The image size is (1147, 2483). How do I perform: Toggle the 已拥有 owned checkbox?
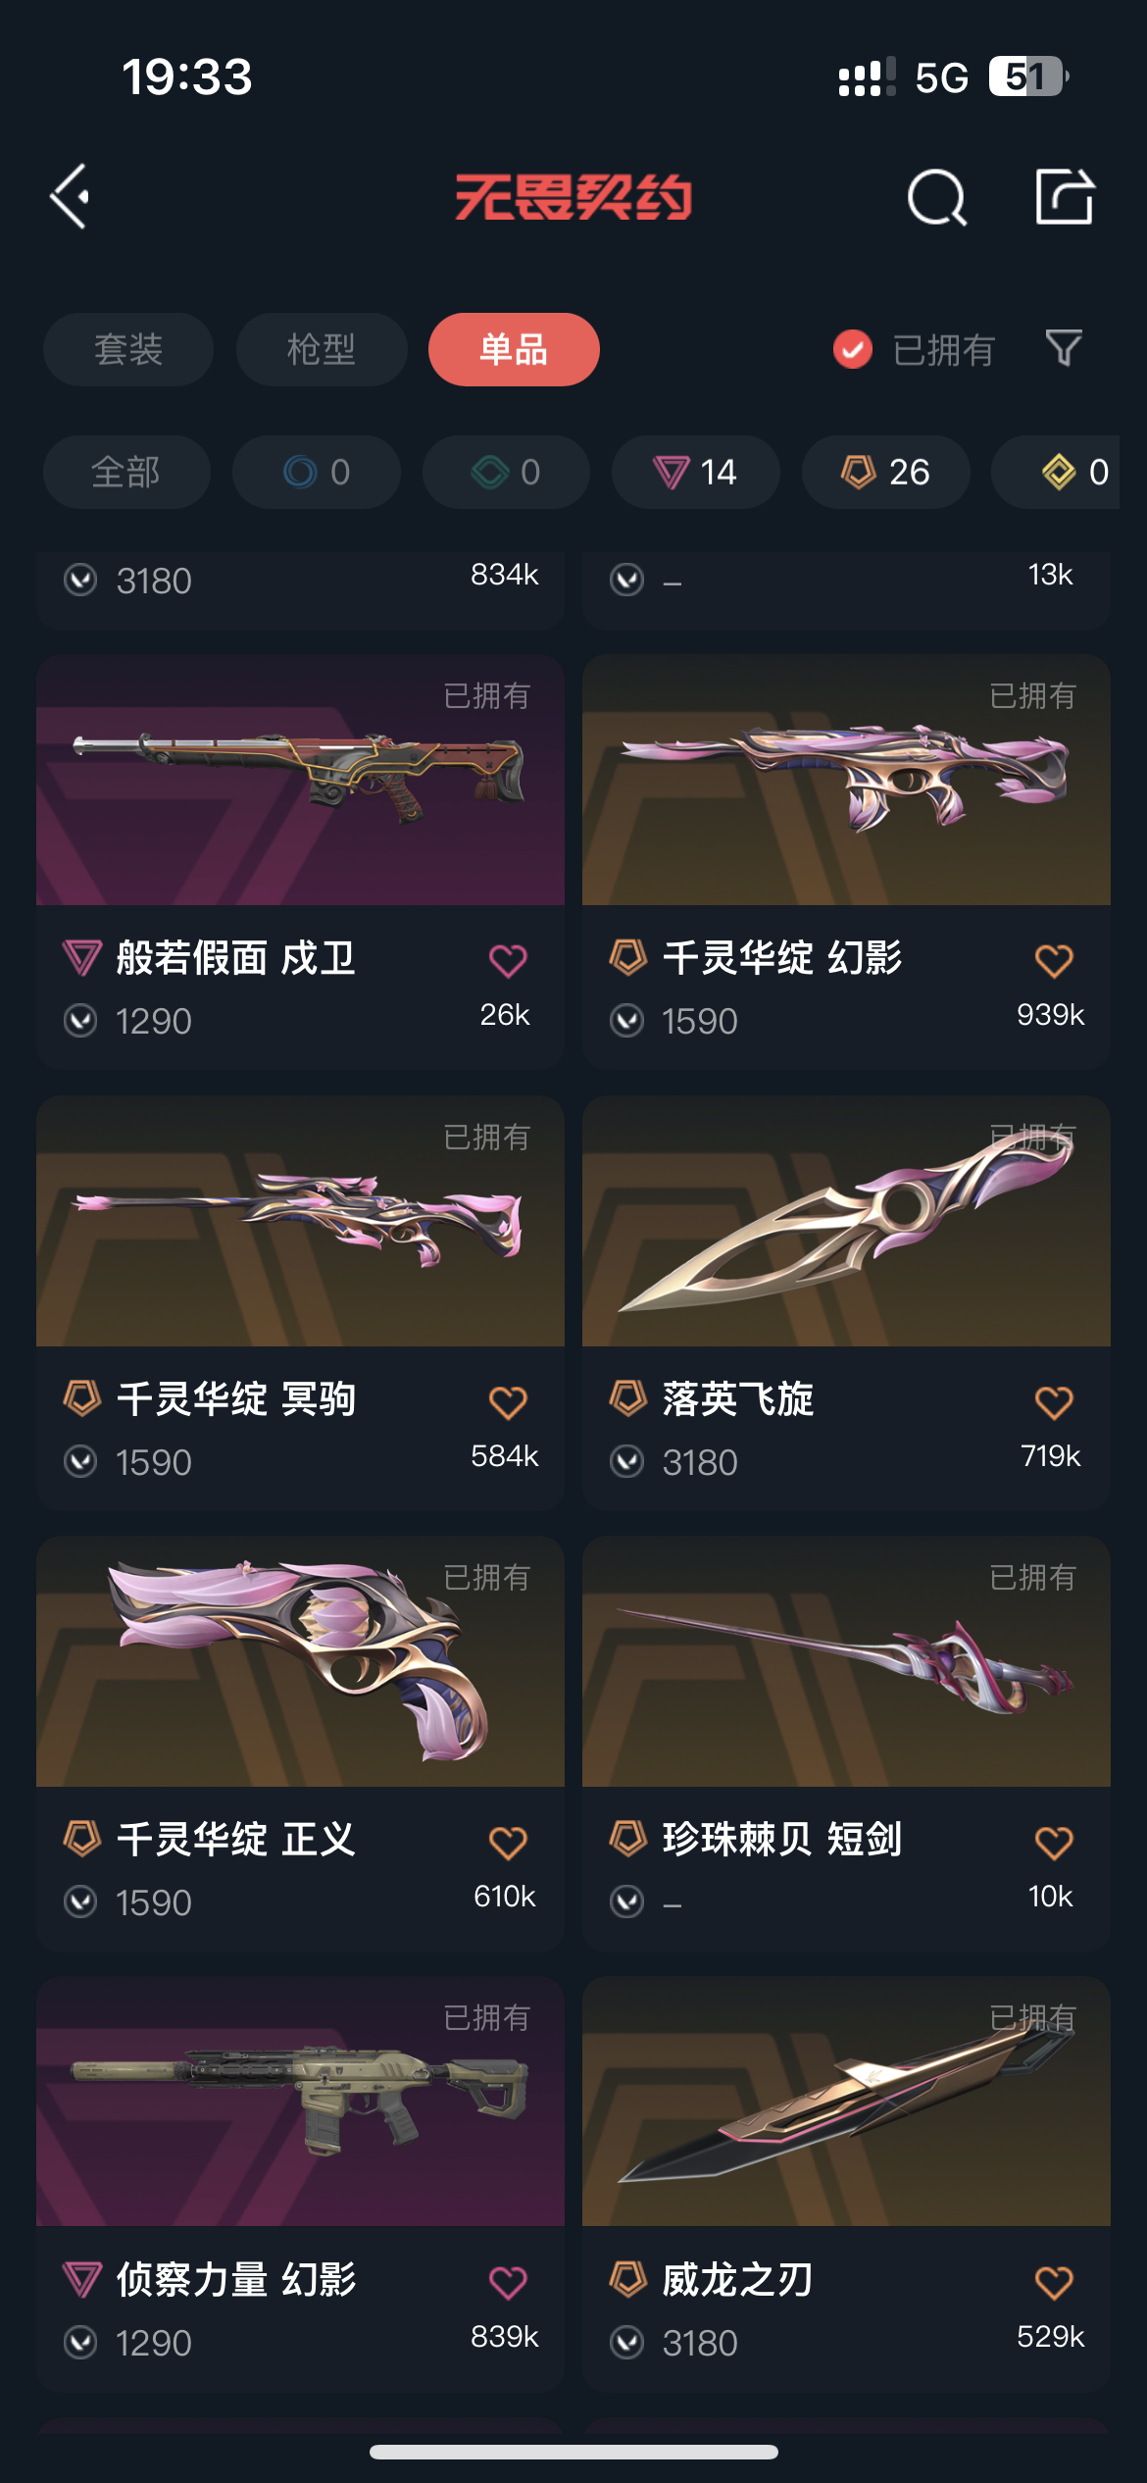point(853,349)
